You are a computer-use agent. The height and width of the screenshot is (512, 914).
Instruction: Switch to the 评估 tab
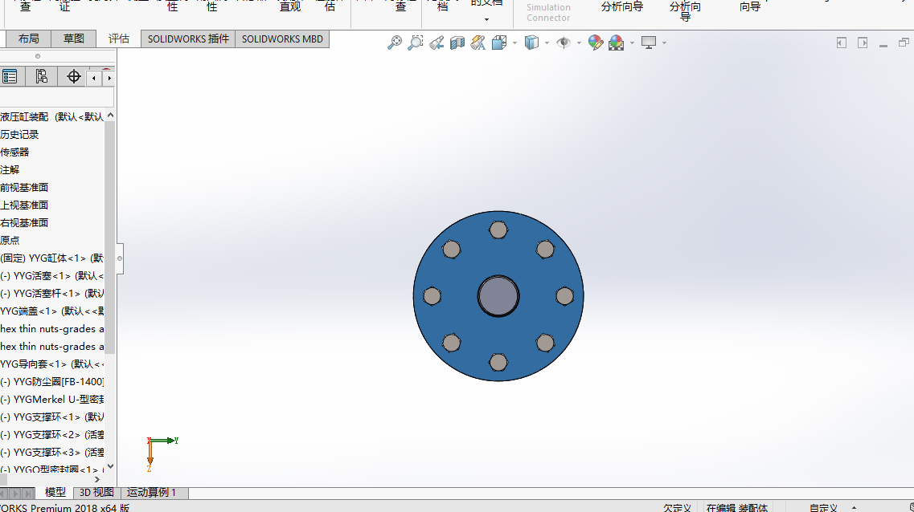pyautogui.click(x=119, y=39)
